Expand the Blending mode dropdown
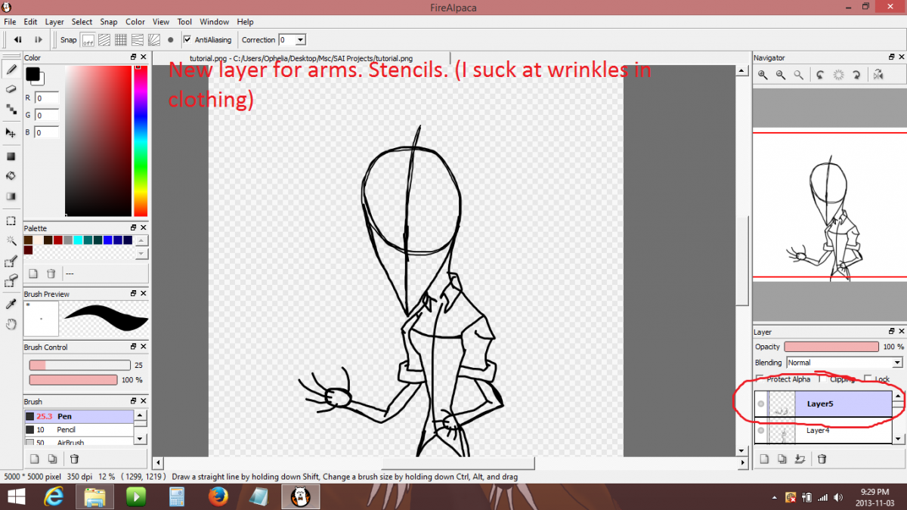The height and width of the screenshot is (510, 907). (x=896, y=363)
